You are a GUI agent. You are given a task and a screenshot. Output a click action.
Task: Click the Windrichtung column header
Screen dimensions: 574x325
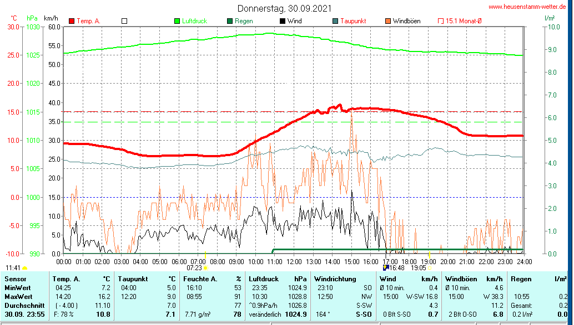click(x=335, y=279)
